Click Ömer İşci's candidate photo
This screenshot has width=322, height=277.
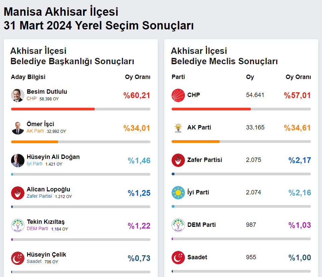(18, 128)
